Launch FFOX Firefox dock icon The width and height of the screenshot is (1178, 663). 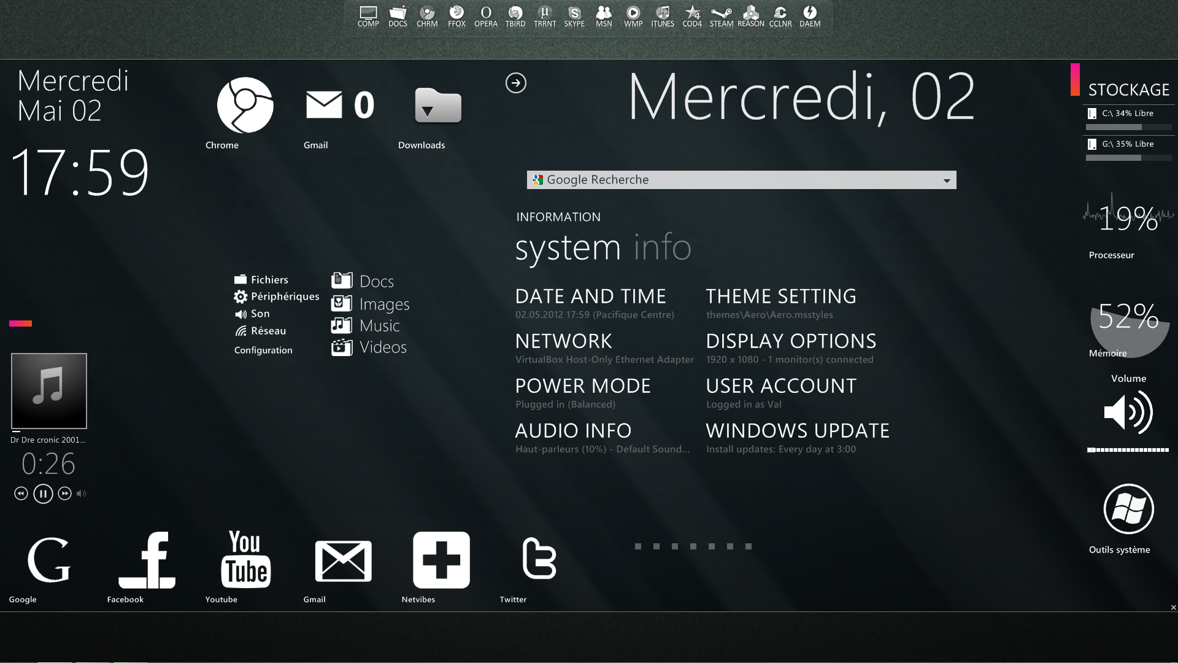point(456,17)
